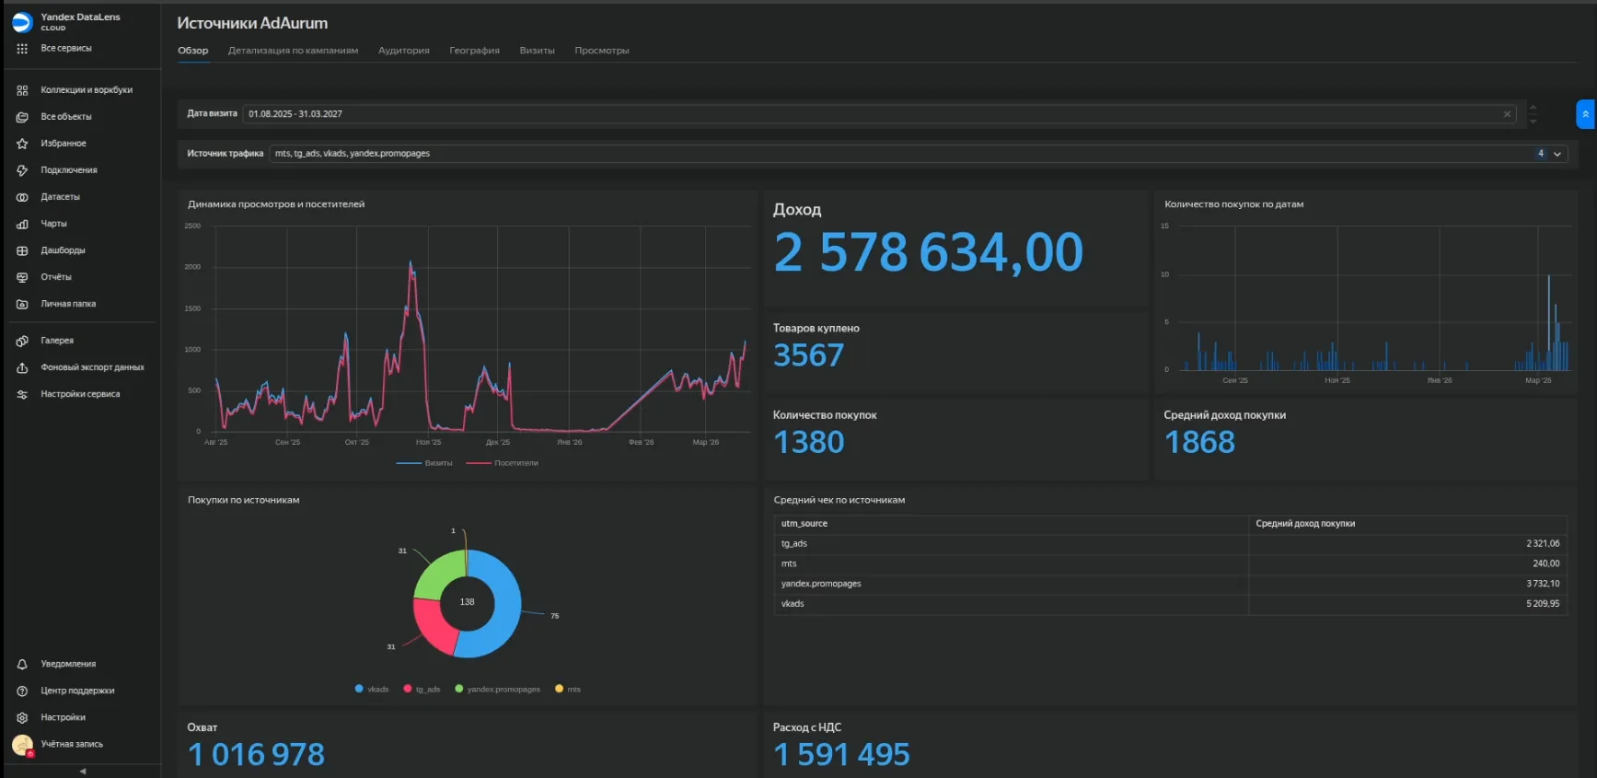1597x778 pixels.
Task: Click the Учётная запись avatar
Action: click(22, 745)
